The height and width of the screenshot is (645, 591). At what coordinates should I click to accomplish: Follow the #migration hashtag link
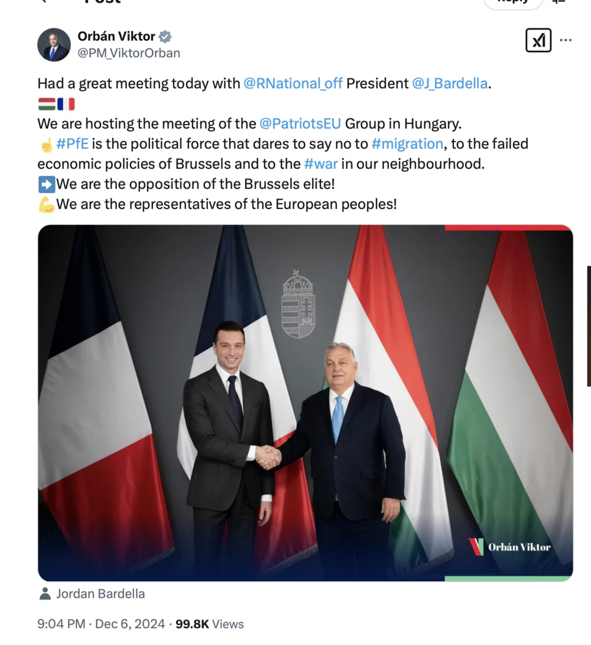point(407,144)
